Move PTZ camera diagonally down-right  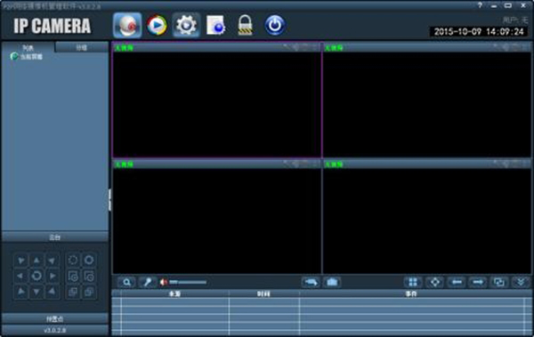(x=53, y=292)
